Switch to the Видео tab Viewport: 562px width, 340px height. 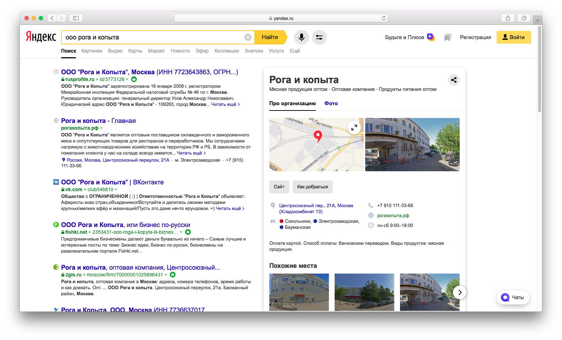tap(115, 51)
